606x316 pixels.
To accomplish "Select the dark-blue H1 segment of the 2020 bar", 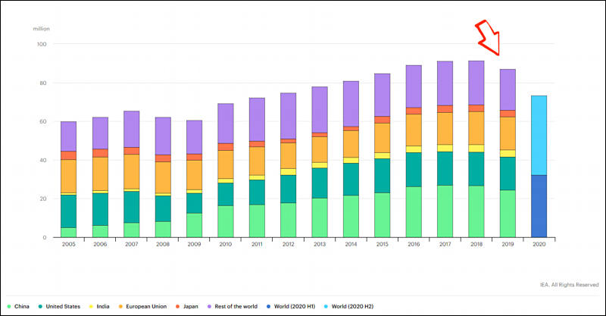I will point(539,206).
